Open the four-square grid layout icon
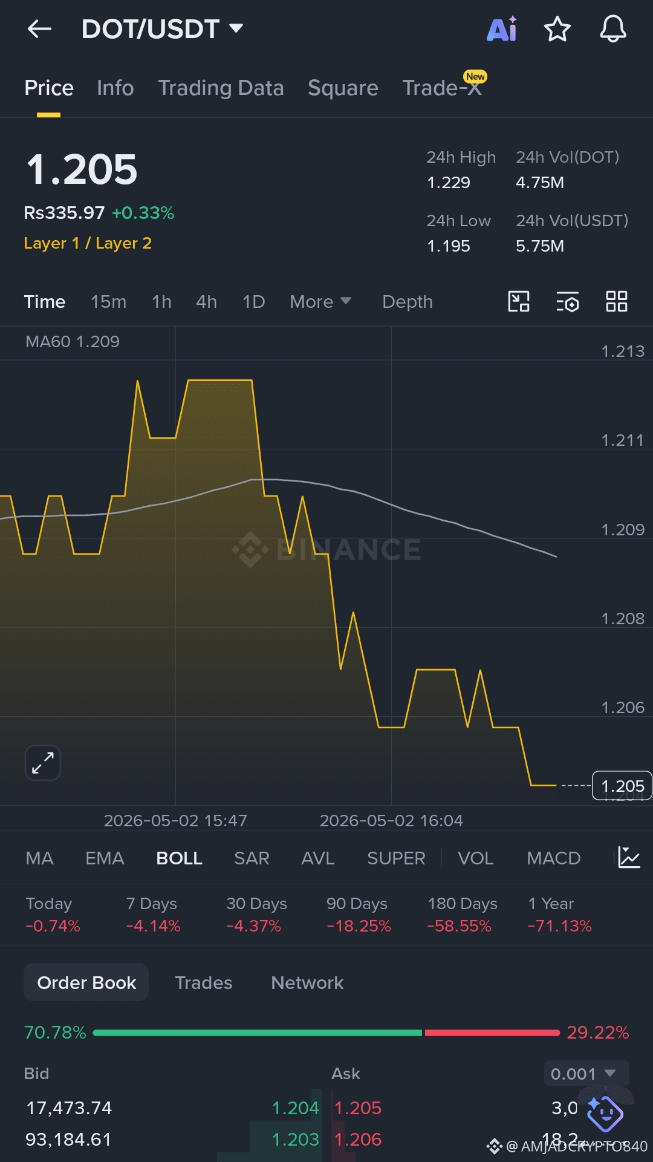The width and height of the screenshot is (653, 1162). point(617,301)
